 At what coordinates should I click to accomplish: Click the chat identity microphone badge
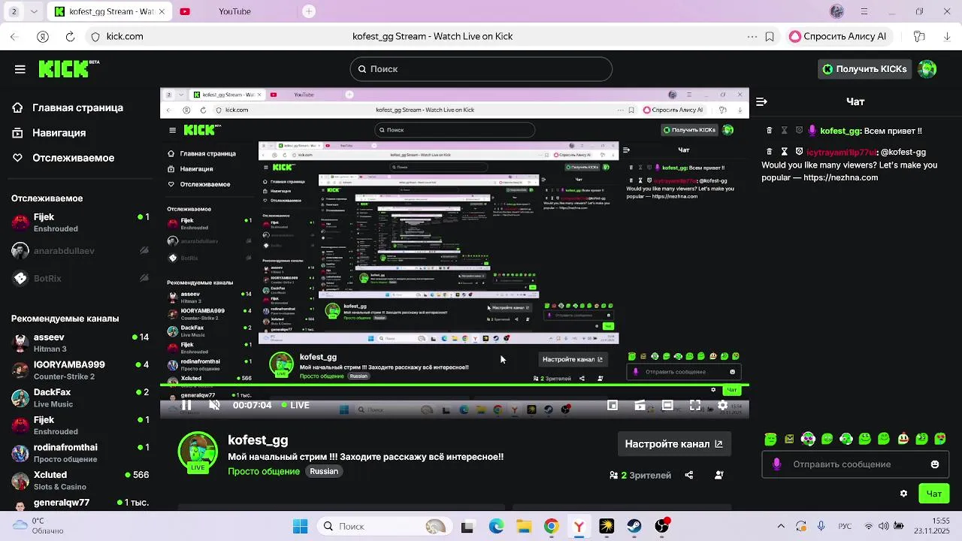click(x=776, y=464)
